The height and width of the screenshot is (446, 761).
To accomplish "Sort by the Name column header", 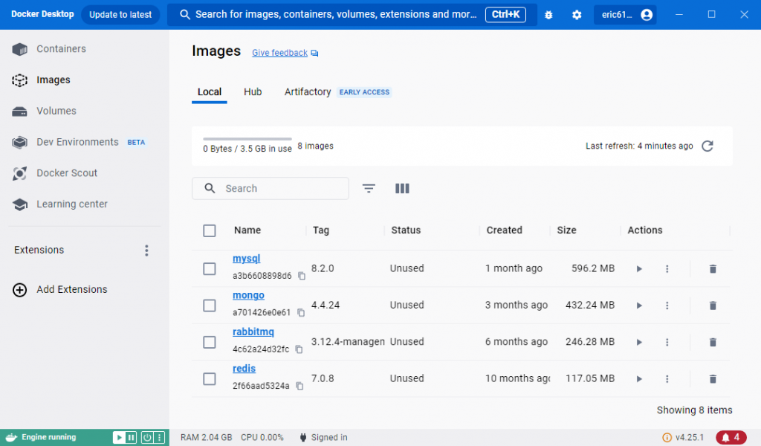I will tap(247, 230).
